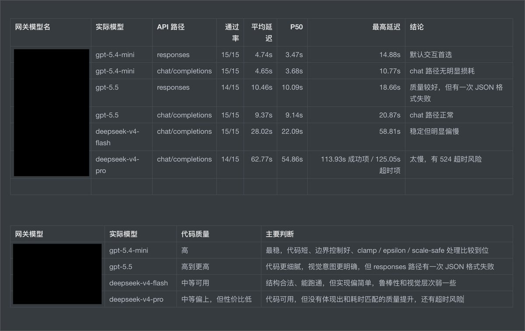This screenshot has height=331, width=525.
Task: Click the 20.87s max latency cell
Action: (x=390, y=115)
